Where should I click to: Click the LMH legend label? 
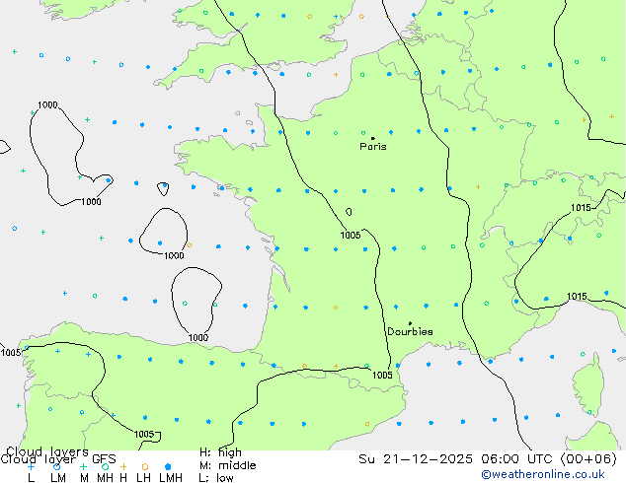point(171,478)
